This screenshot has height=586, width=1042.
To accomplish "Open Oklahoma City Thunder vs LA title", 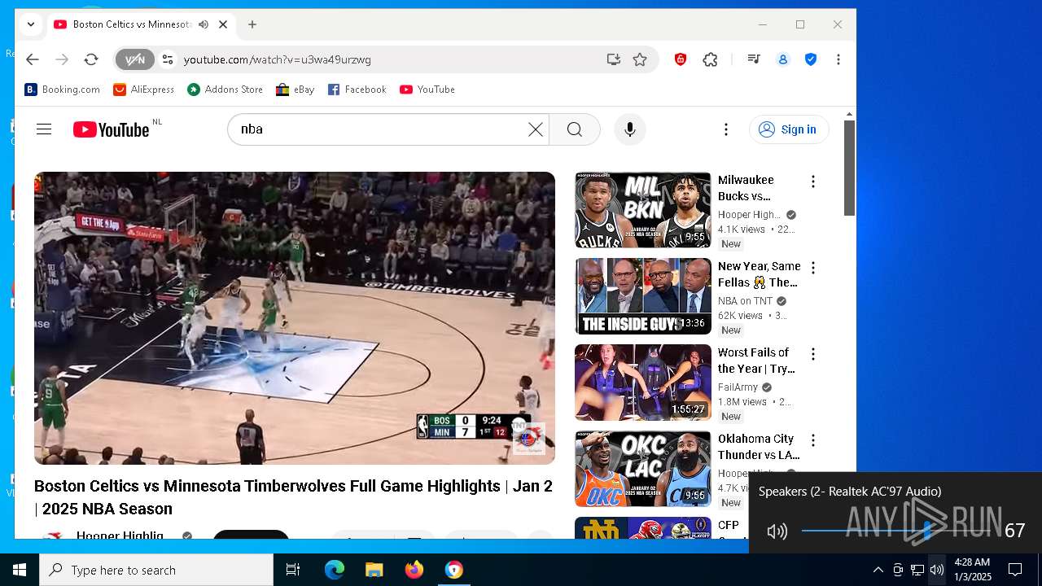I will [x=759, y=447].
